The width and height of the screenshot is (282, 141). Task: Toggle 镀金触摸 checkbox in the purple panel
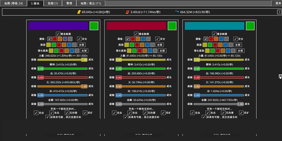58,34
